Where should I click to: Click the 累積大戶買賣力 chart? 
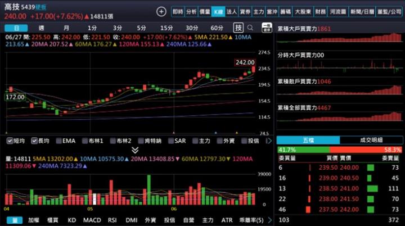click(x=339, y=38)
